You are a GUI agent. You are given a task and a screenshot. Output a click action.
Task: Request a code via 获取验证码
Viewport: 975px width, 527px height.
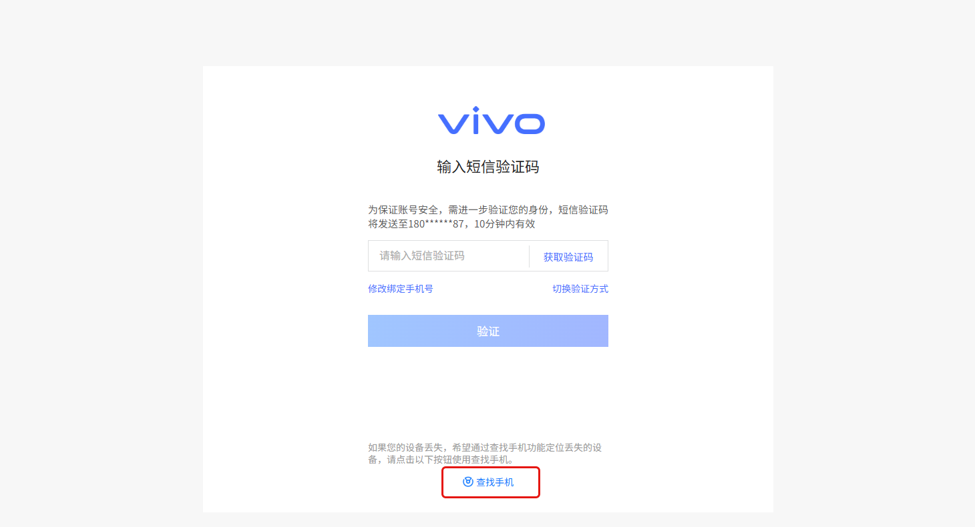pos(568,257)
